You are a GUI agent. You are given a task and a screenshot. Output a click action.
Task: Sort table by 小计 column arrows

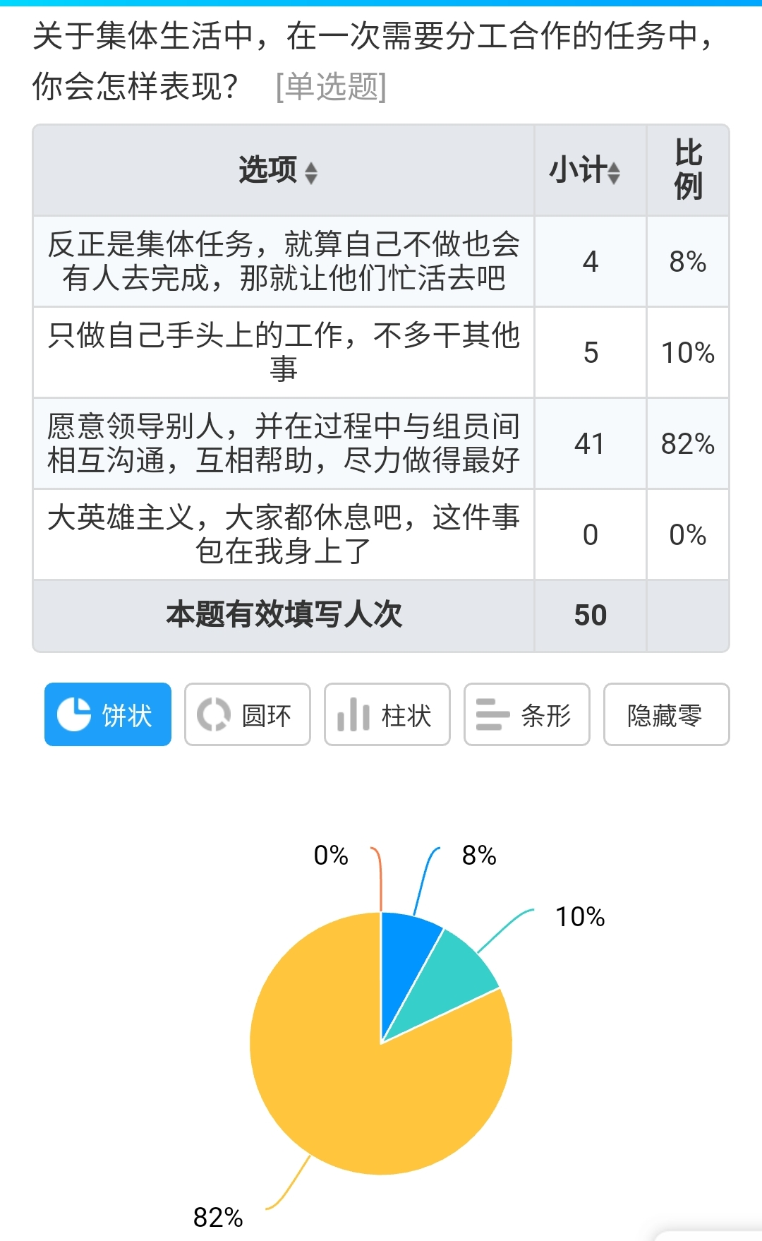coord(614,172)
